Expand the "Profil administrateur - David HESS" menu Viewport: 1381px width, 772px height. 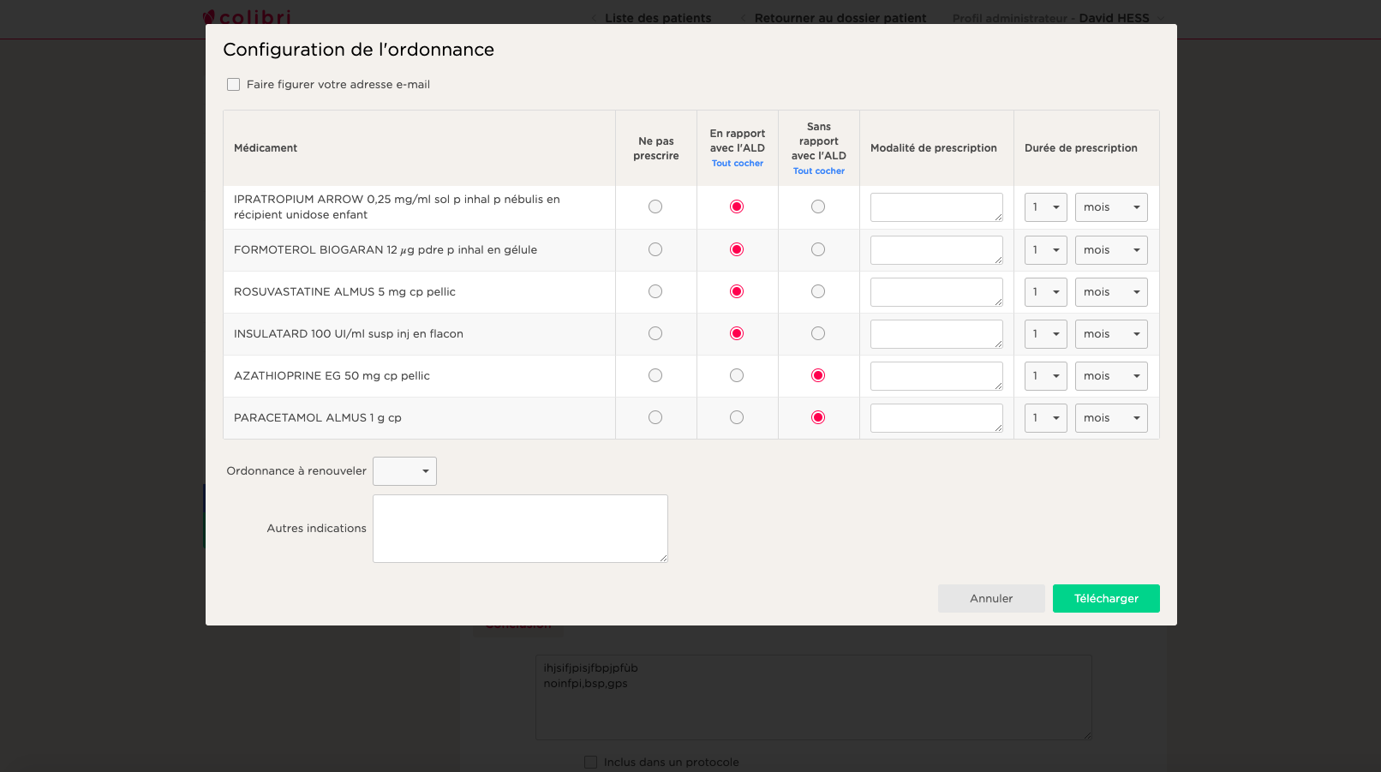coord(1057,17)
